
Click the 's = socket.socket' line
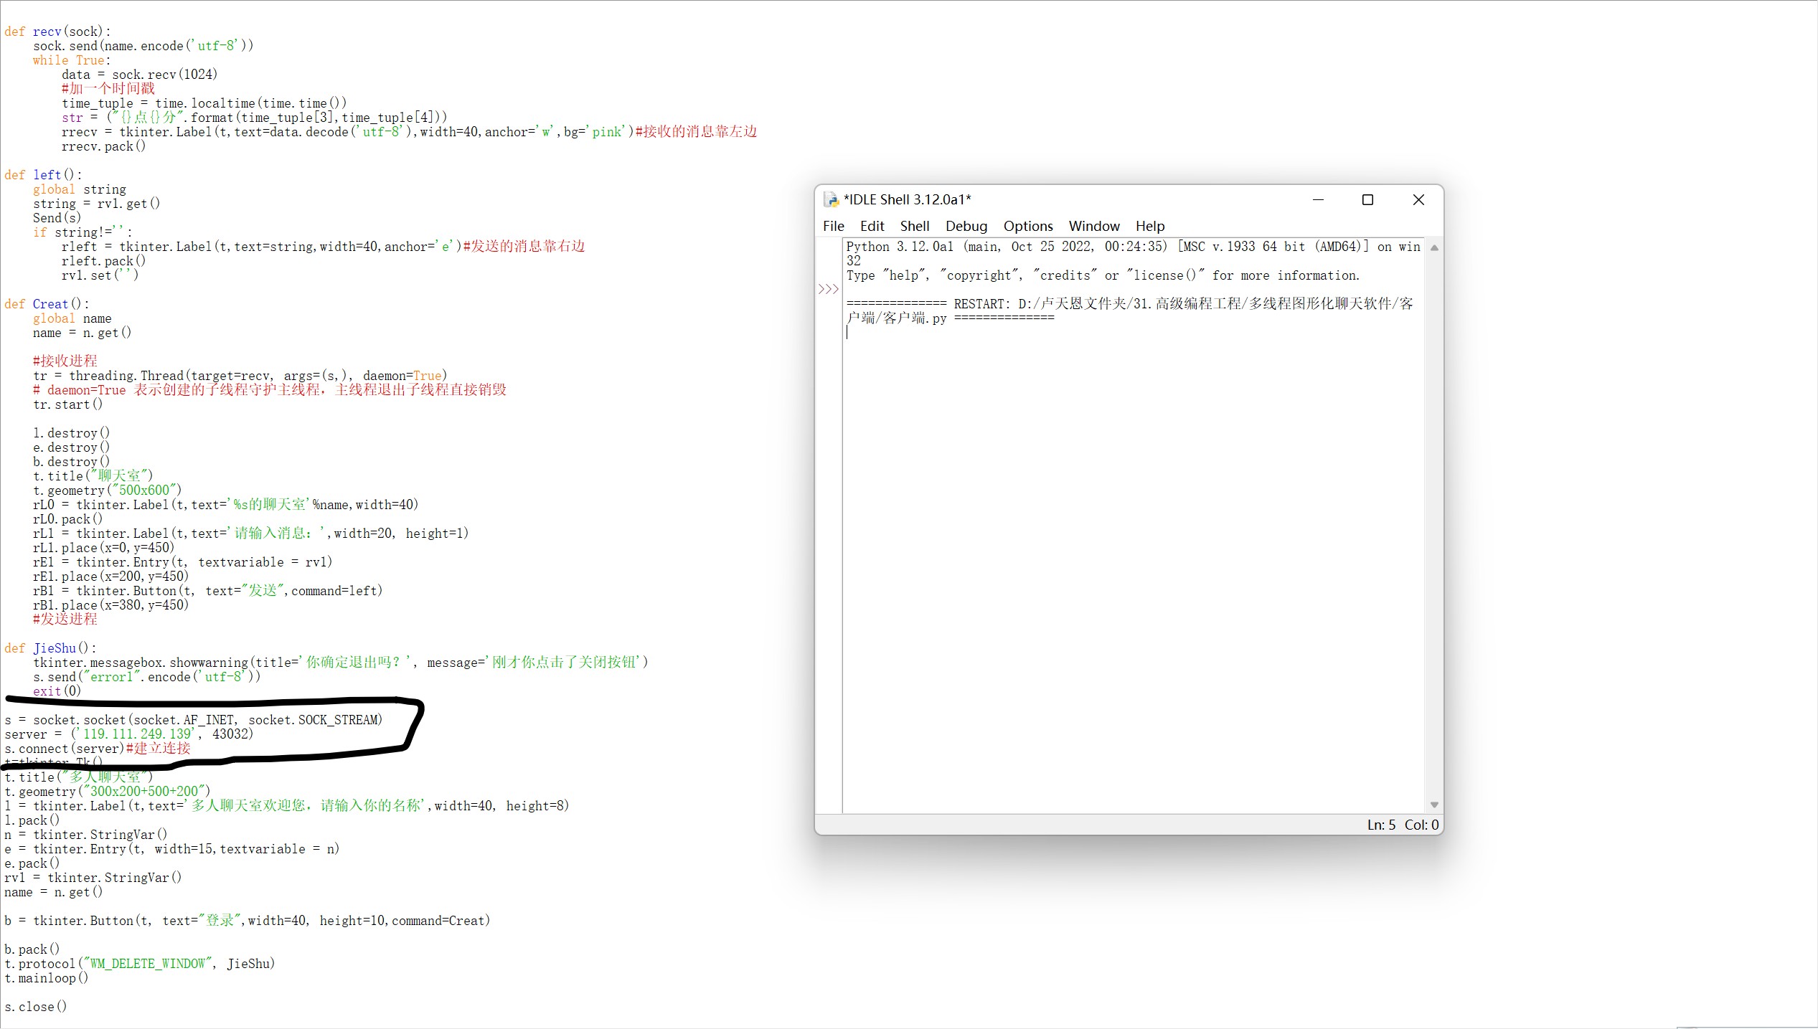point(193,720)
